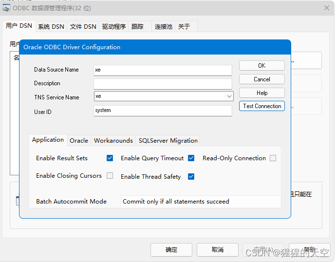Viewport: 336px width, 262px height.
Task: Toggle Enable Thread Safety checkbox
Action: click(191, 176)
